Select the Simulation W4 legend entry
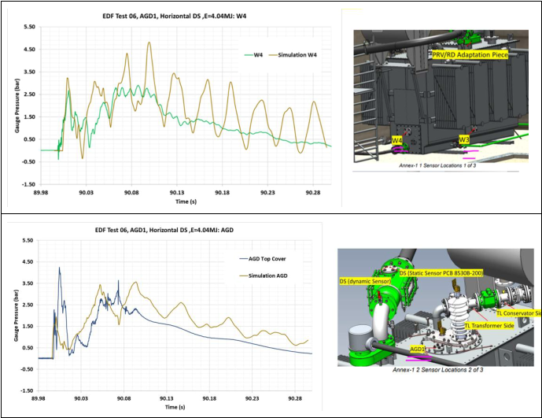The height and width of the screenshot is (418, 542). (x=293, y=55)
